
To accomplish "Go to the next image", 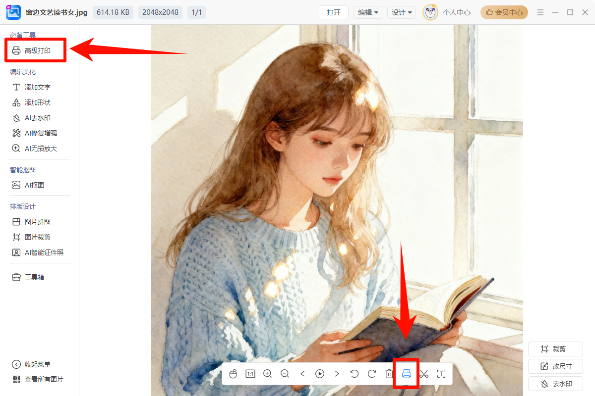I will [337, 374].
